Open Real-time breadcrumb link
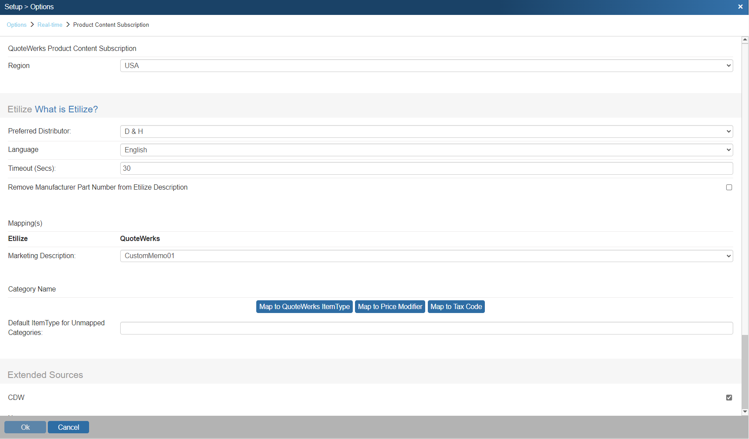This screenshot has width=749, height=439. [x=50, y=25]
